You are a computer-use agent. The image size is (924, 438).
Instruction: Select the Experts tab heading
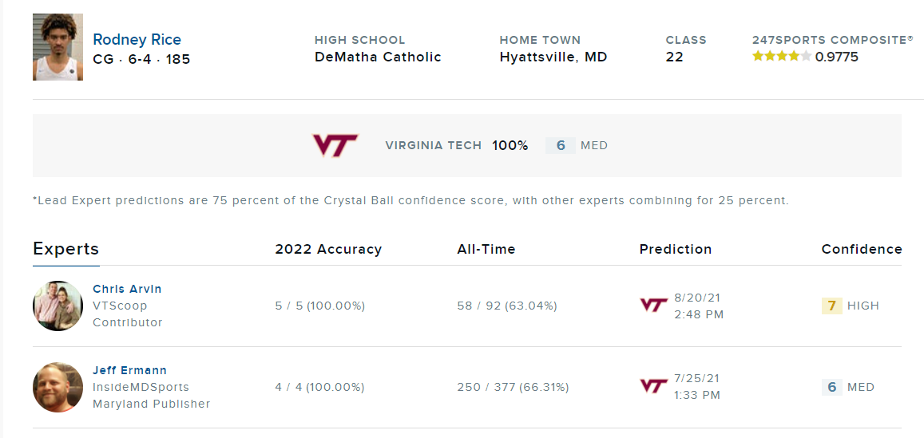click(x=65, y=249)
